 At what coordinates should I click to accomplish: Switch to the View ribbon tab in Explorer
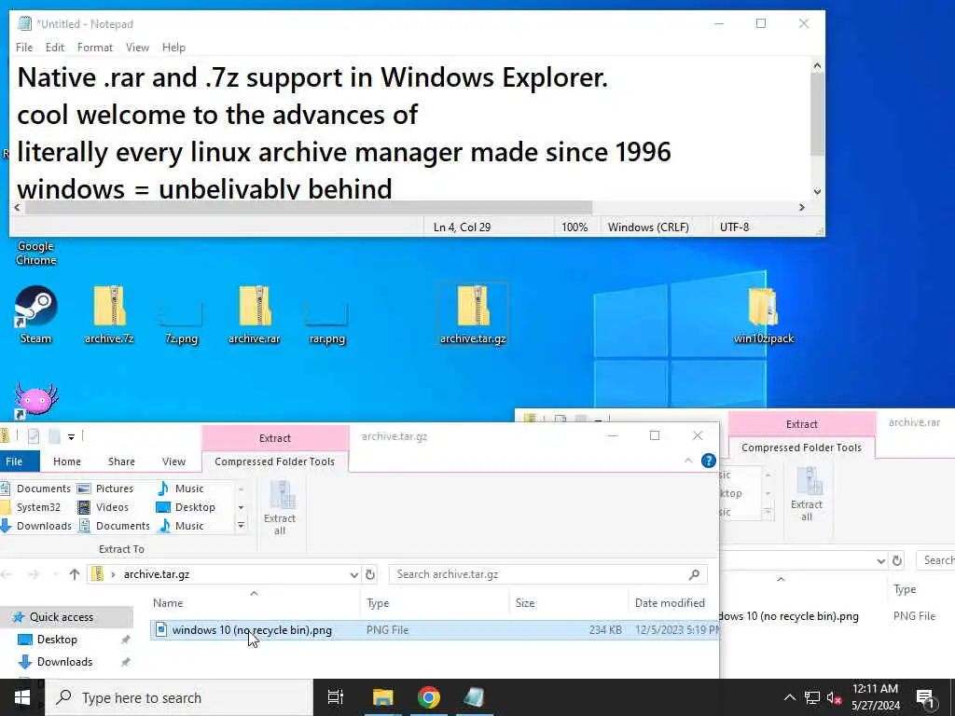(x=173, y=461)
